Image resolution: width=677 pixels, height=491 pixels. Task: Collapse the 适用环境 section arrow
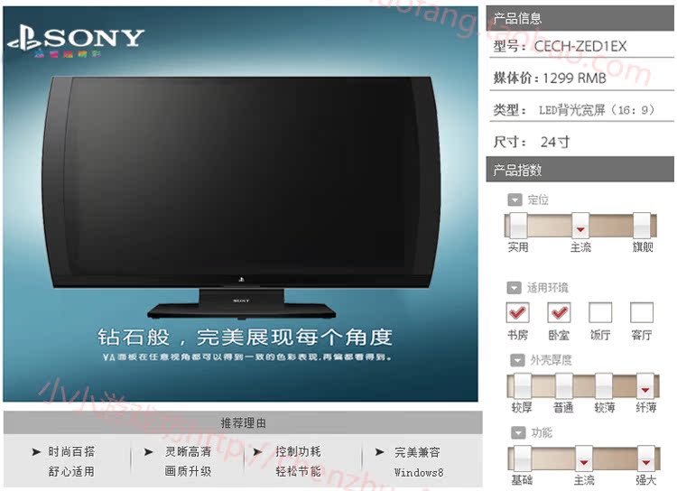click(514, 288)
